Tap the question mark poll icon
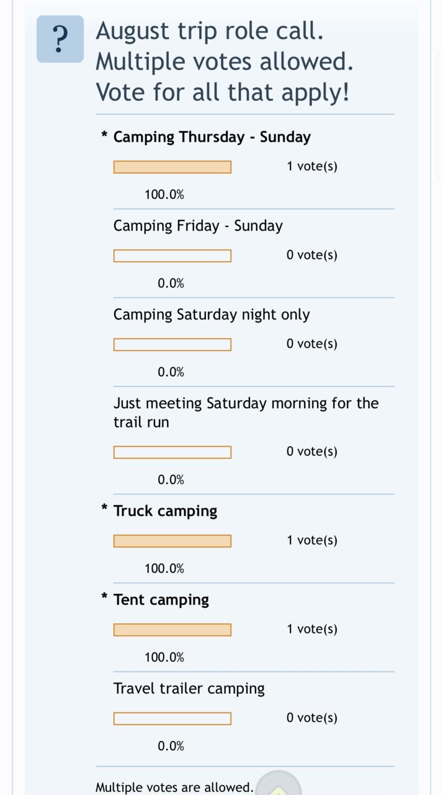Viewport: 443px width, 795px height. click(x=60, y=39)
